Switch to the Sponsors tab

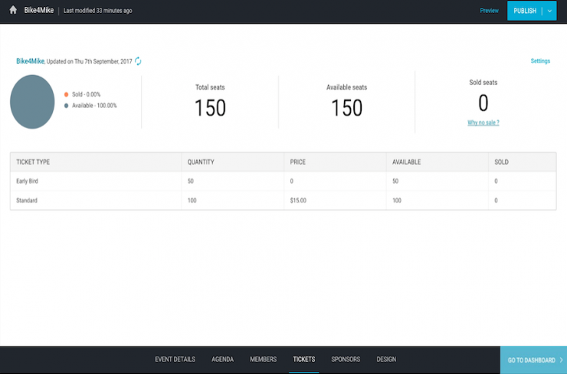tap(346, 359)
